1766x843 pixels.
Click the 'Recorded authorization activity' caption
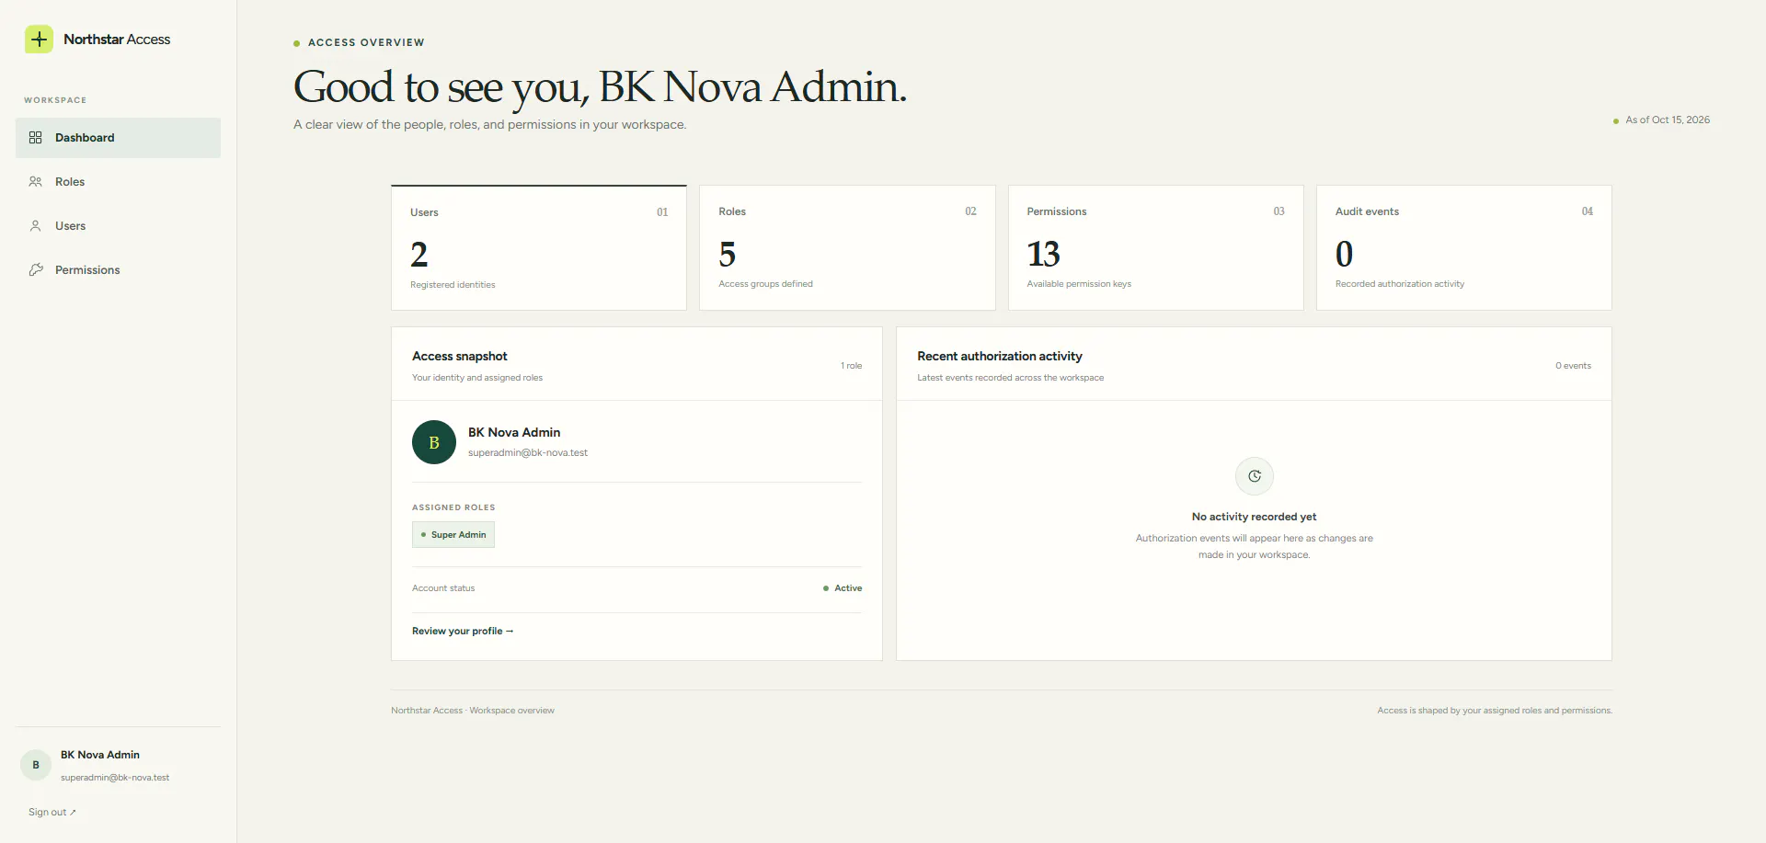pyautogui.click(x=1400, y=284)
